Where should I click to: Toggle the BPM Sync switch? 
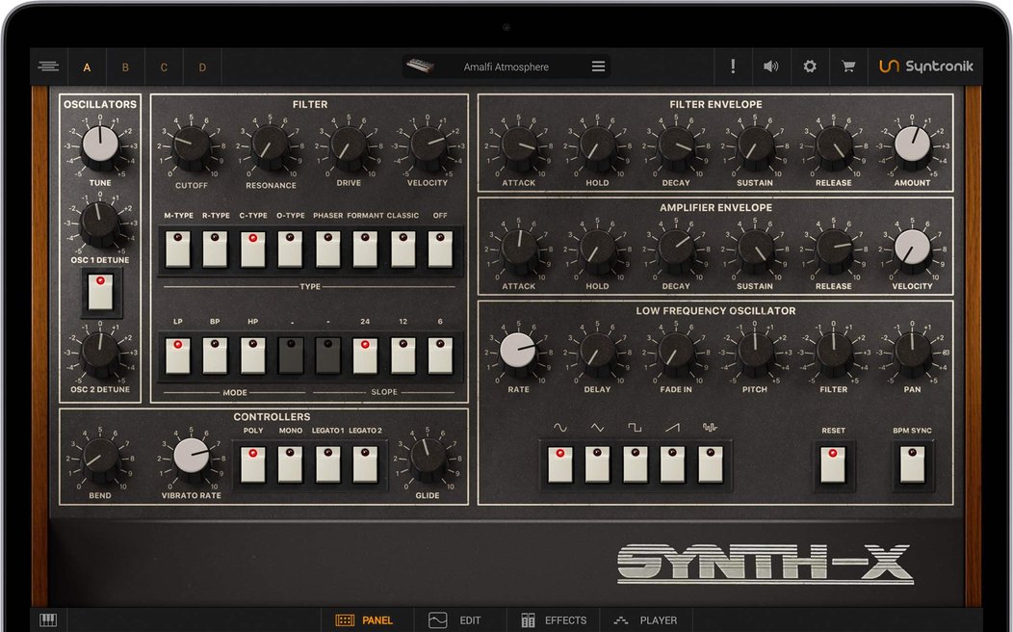point(911,464)
